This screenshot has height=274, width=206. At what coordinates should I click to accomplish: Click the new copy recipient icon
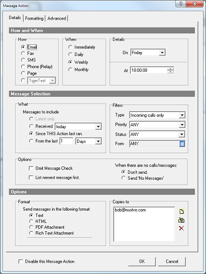coord(181,211)
